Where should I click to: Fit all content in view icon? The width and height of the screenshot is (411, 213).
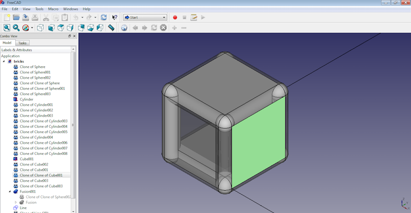[x=7, y=28]
